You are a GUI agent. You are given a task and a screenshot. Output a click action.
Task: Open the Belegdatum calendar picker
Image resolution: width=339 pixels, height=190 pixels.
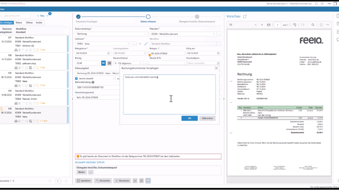109,53
